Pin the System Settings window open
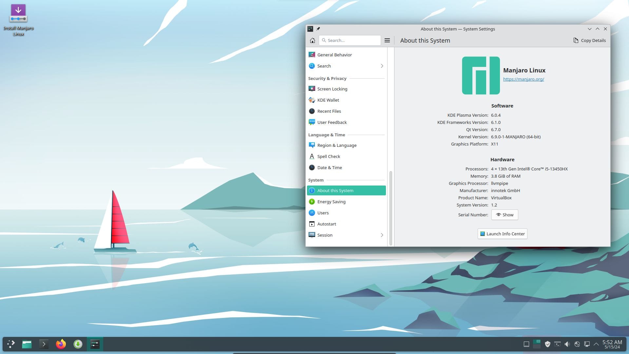 [318, 29]
